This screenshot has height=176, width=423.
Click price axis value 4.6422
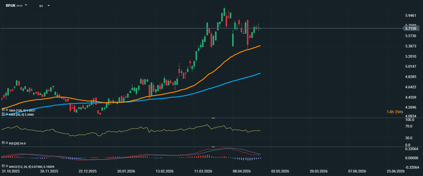coord(411,87)
